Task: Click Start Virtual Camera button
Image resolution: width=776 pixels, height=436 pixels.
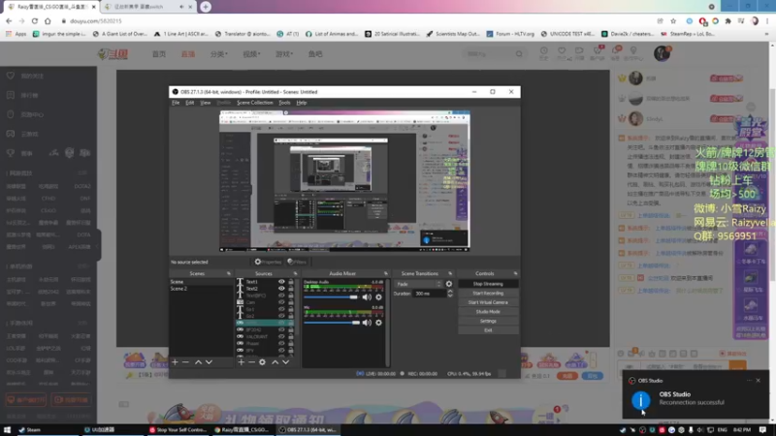Action: point(488,302)
